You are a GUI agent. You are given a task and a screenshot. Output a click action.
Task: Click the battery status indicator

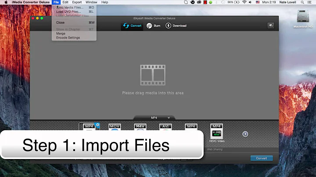[x=233, y=2]
